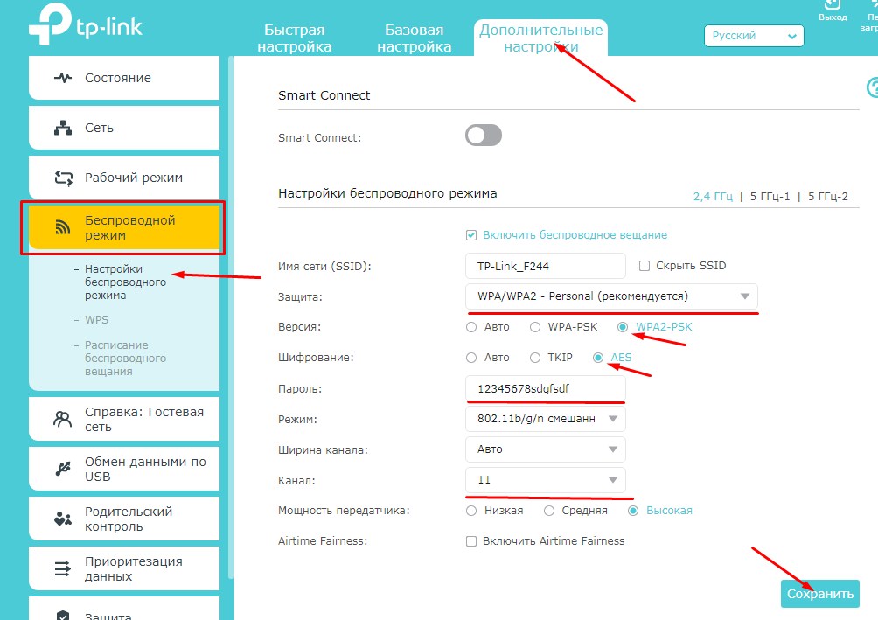Toggle the Smart Connect switch
The width and height of the screenshot is (878, 620).
click(x=484, y=135)
